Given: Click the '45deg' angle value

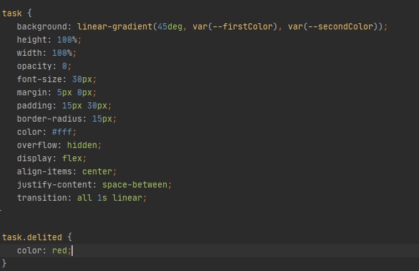Looking at the screenshot, I should [x=170, y=26].
